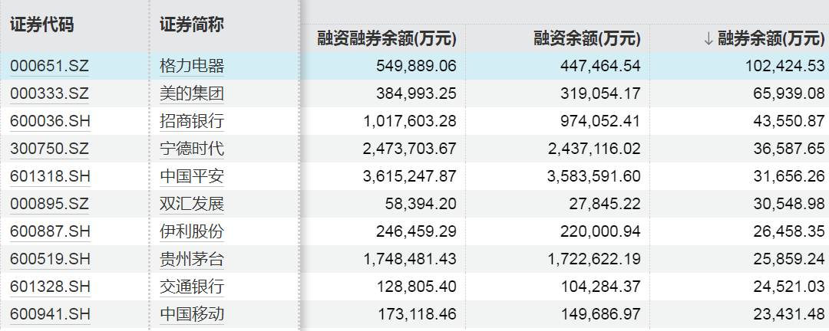Image resolution: width=829 pixels, height=331 pixels.
Task: Select cell value 1,722,622.19
Action: pos(593,259)
